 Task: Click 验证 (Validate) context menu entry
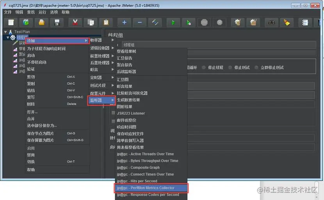57,69
